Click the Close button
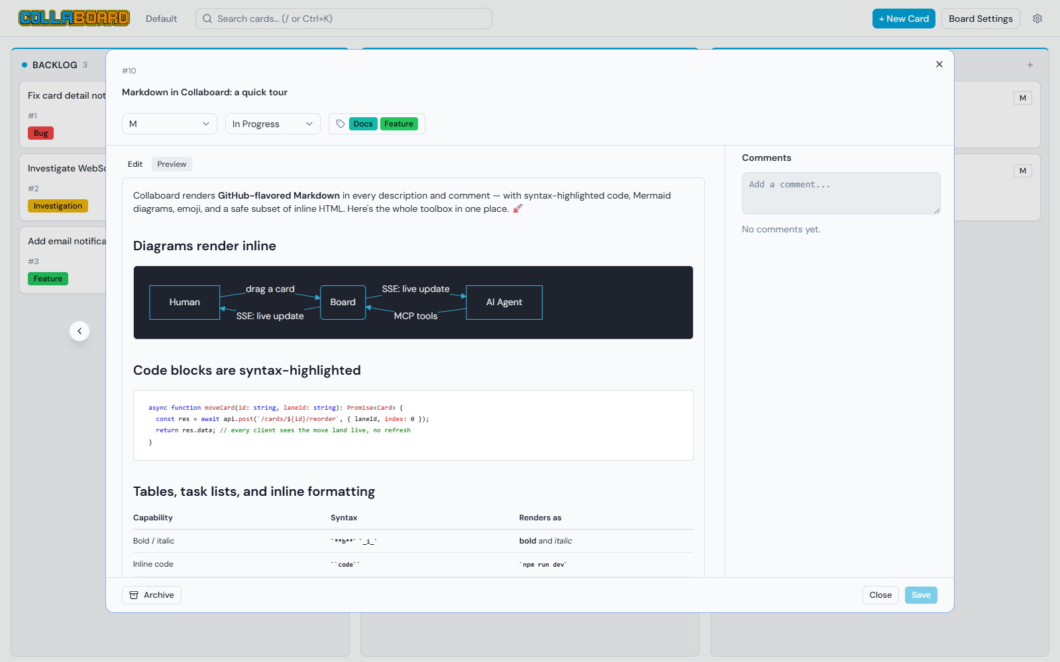This screenshot has width=1060, height=662. (880, 595)
